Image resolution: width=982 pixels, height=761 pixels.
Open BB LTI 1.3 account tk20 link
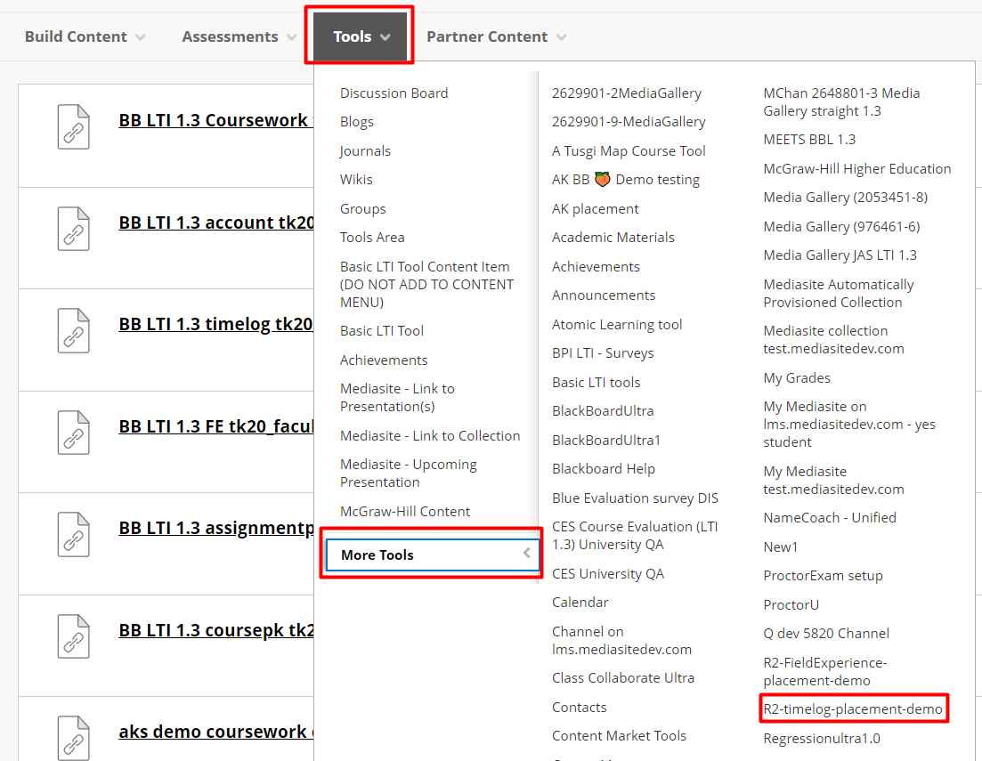pos(216,223)
